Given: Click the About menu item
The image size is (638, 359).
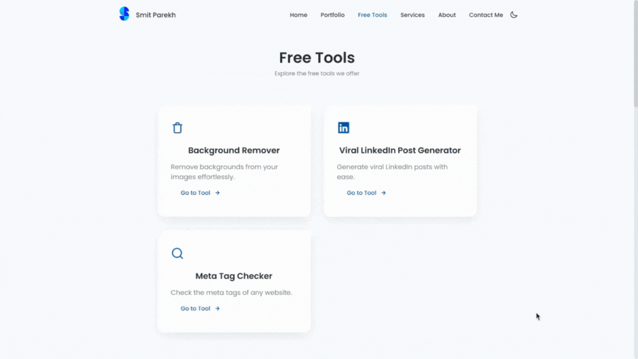Looking at the screenshot, I should 447,15.
